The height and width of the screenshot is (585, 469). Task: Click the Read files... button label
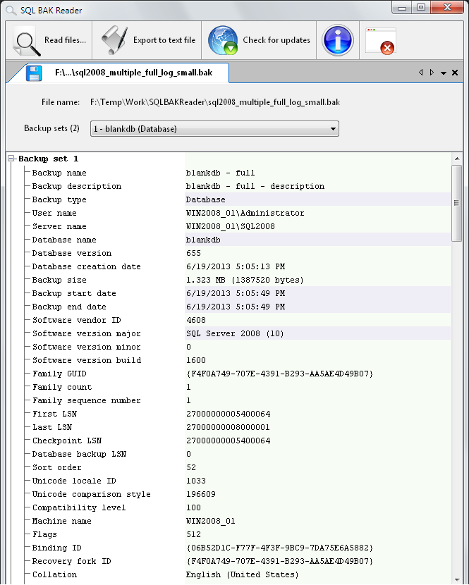(x=65, y=40)
